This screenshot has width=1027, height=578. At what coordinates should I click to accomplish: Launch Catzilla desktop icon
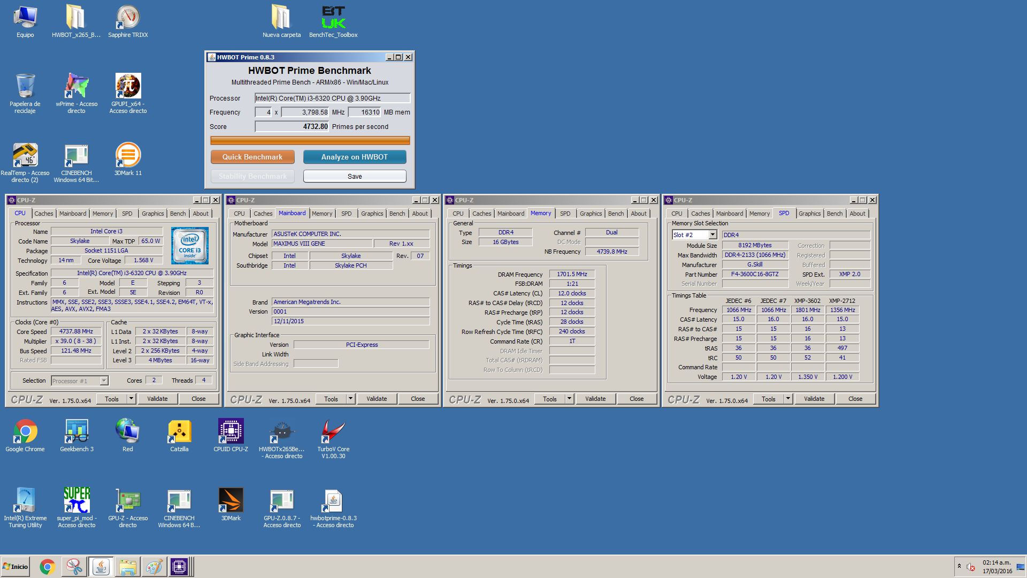179,435
